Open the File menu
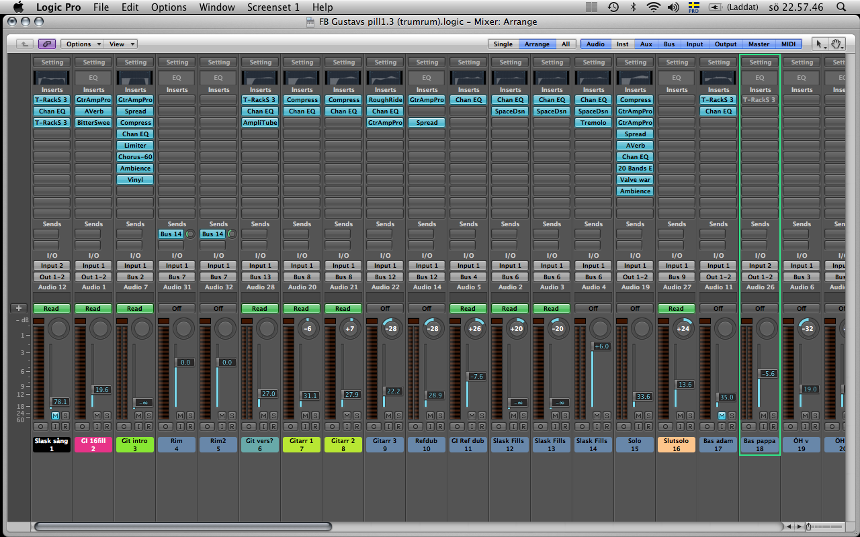This screenshot has height=537, width=860. click(x=101, y=7)
